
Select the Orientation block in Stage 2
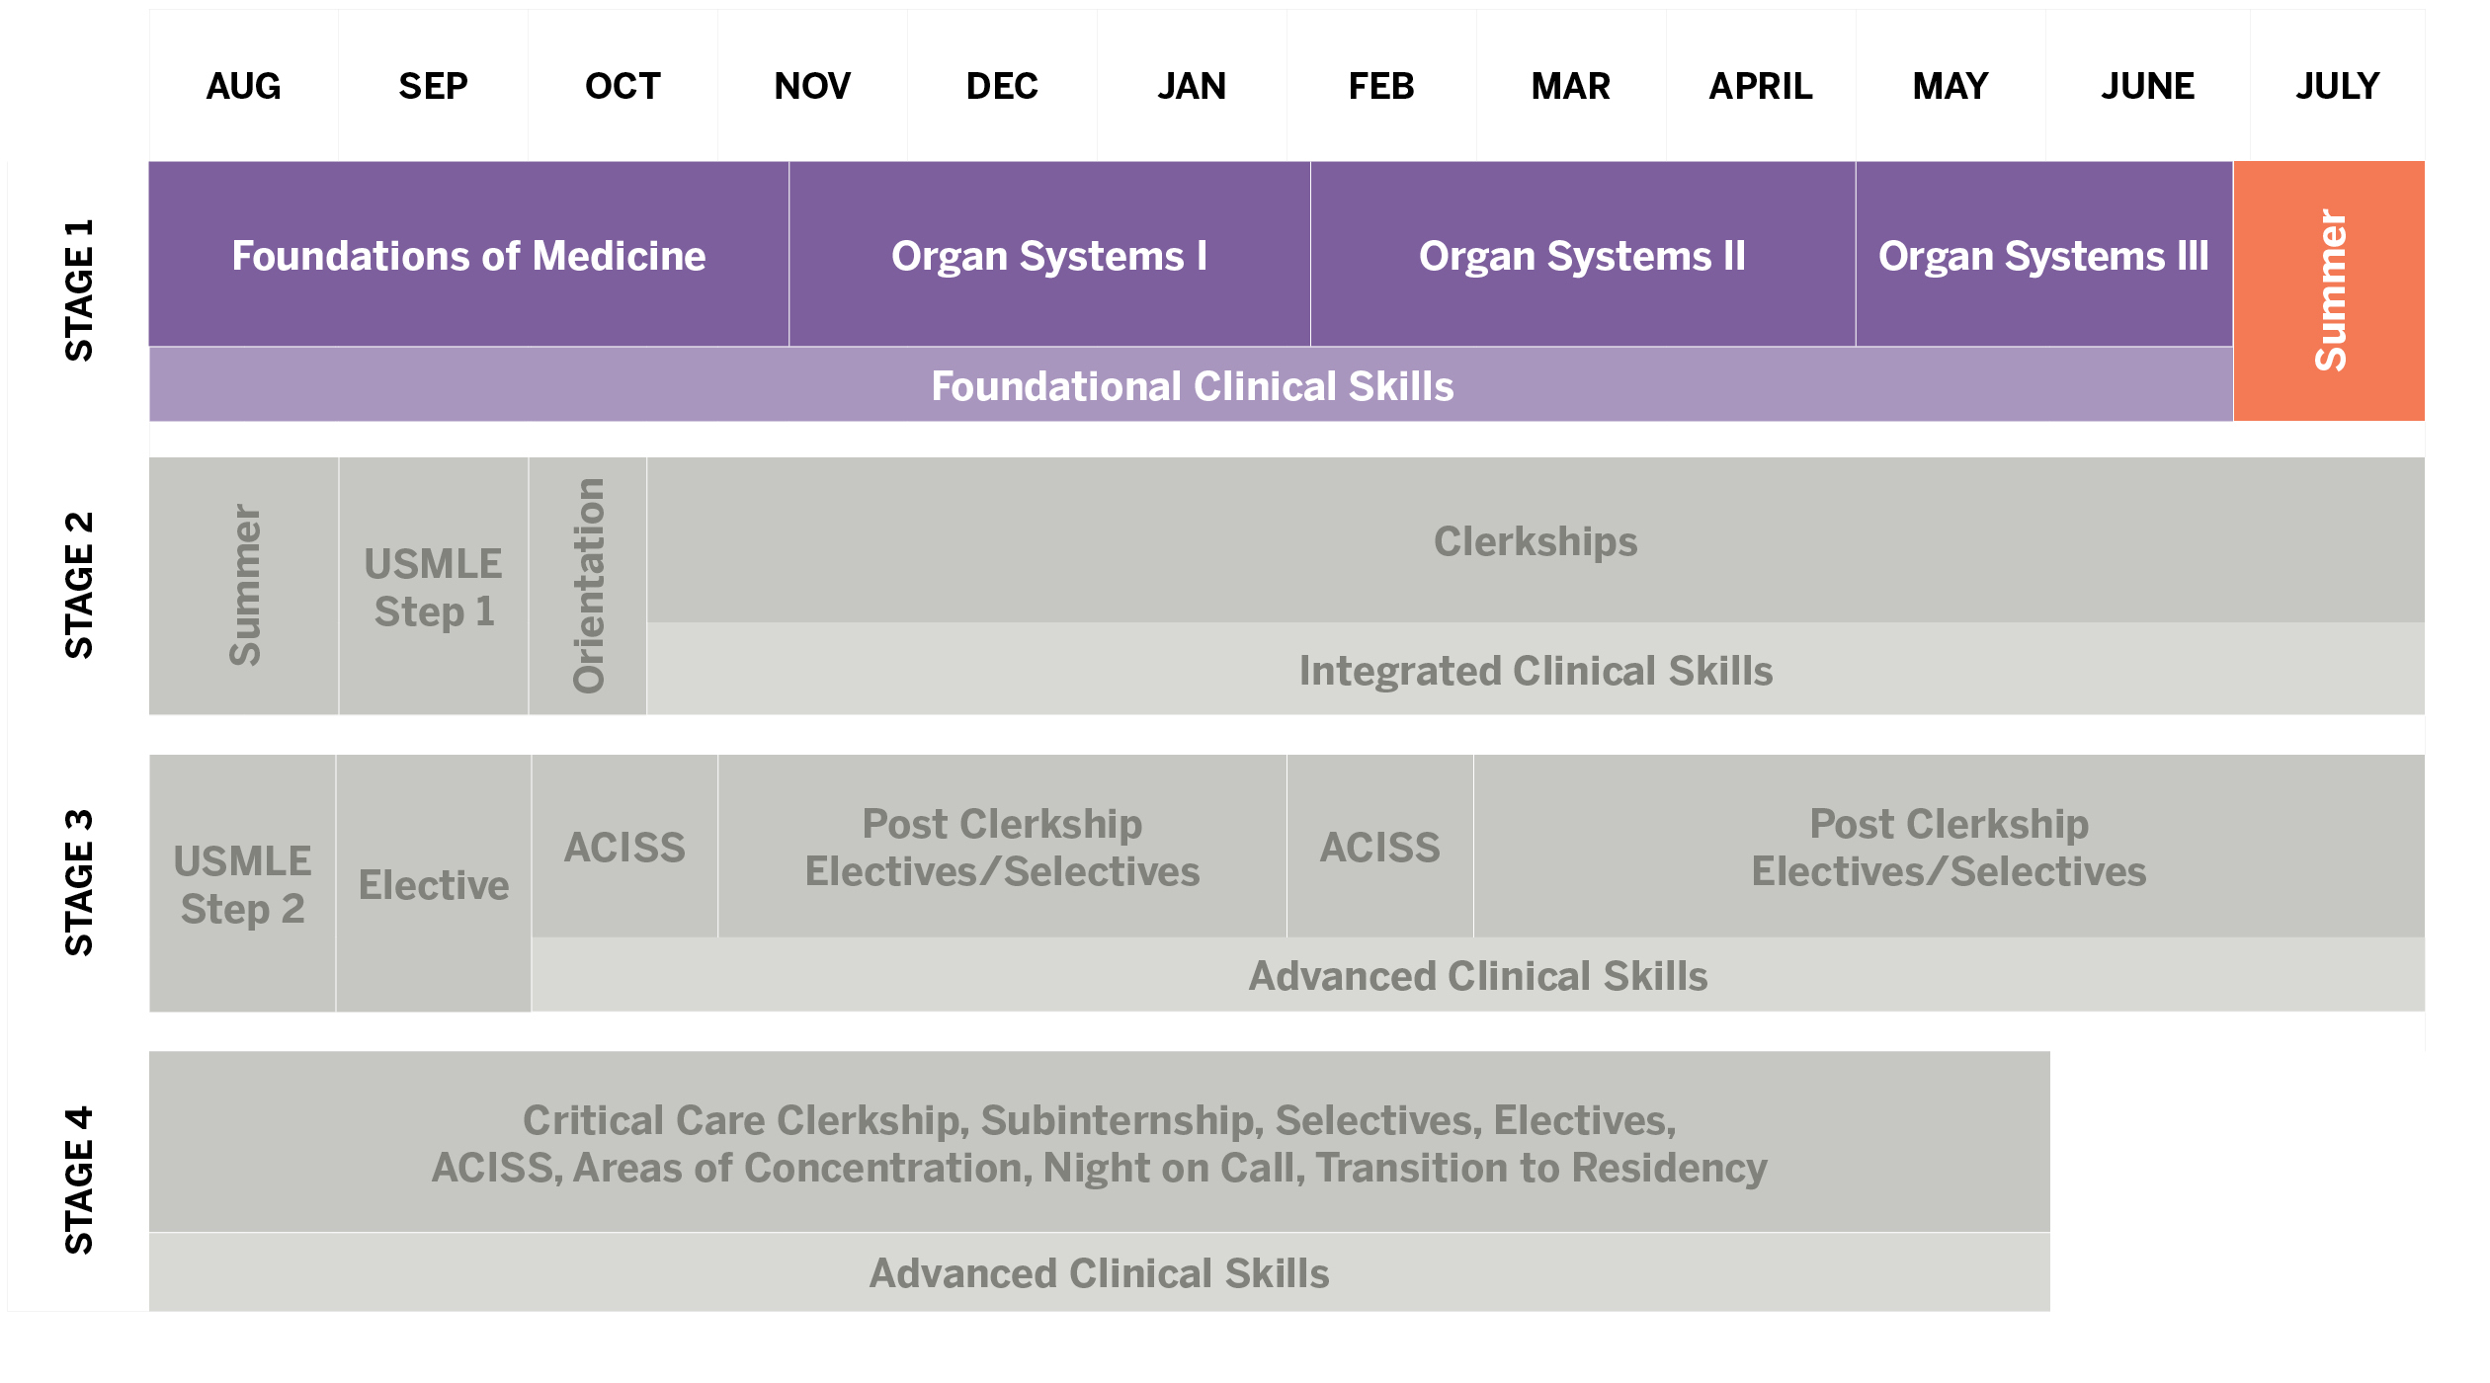click(588, 586)
